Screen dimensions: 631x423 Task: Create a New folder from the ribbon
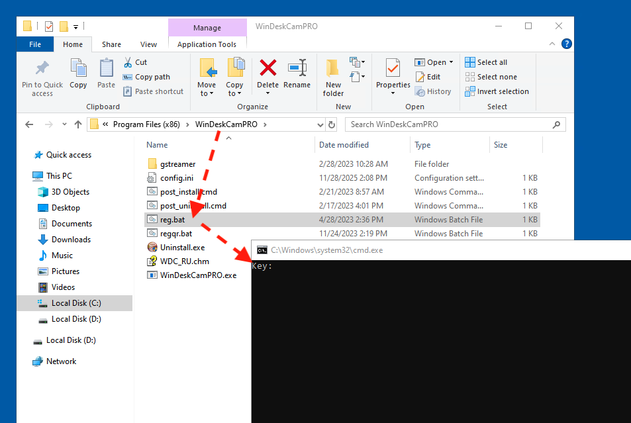[x=333, y=68]
